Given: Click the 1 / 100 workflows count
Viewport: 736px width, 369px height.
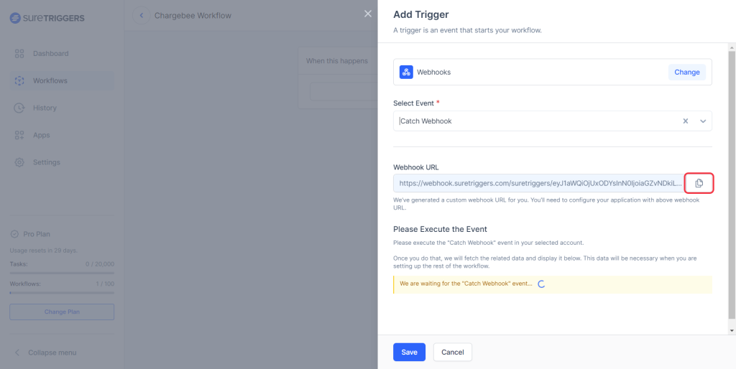Looking at the screenshot, I should click(x=106, y=284).
